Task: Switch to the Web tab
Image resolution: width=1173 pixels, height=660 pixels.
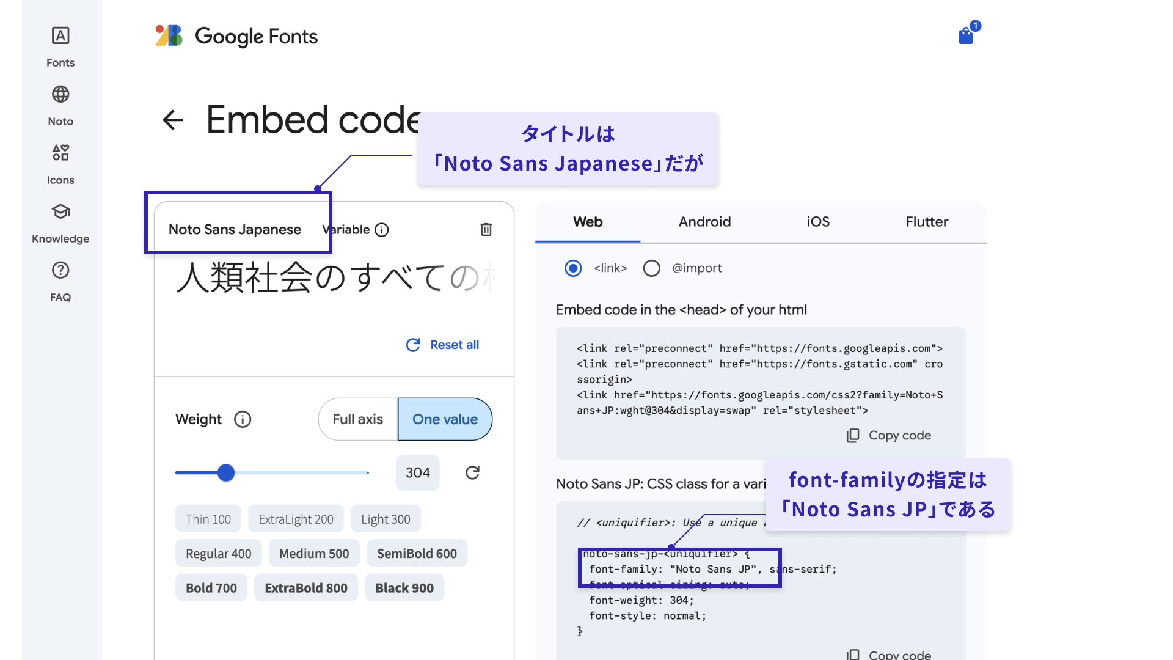Action: [588, 222]
